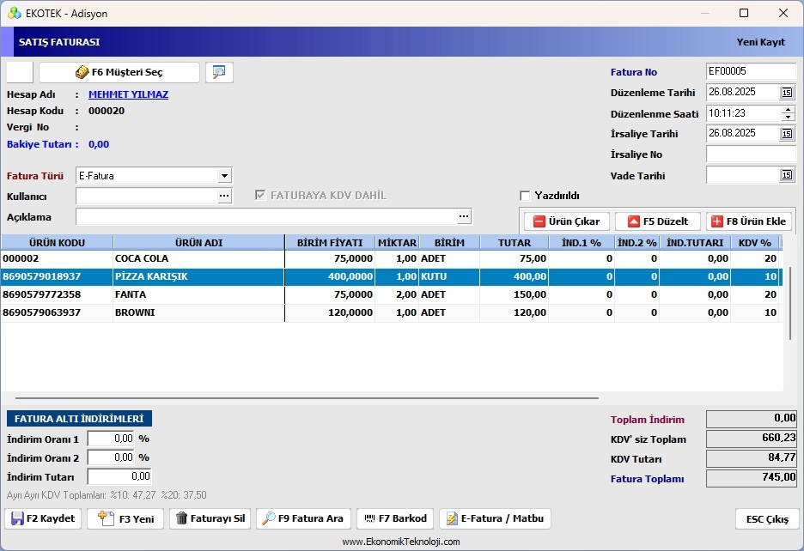Image resolution: width=804 pixels, height=551 pixels.
Task: Choose a customer with F6 Müşteri Seç
Action: point(119,72)
